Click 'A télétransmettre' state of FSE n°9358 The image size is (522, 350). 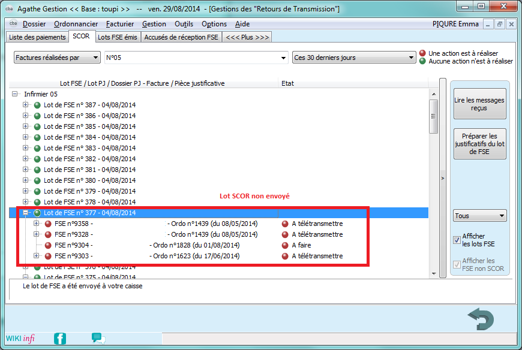click(317, 224)
